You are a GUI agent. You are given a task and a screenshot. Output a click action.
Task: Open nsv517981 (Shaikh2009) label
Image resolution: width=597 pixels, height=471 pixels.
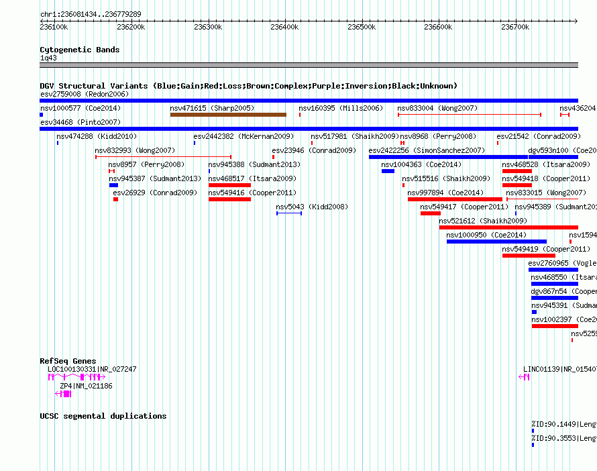[355, 136]
